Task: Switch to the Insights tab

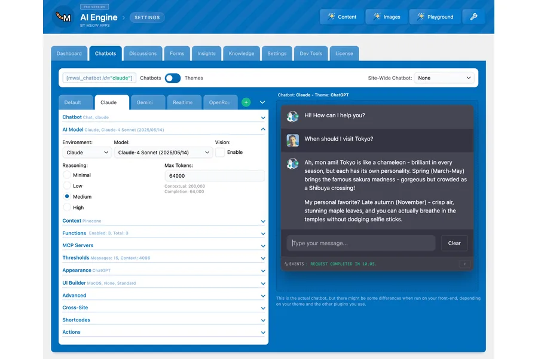Action: point(207,54)
